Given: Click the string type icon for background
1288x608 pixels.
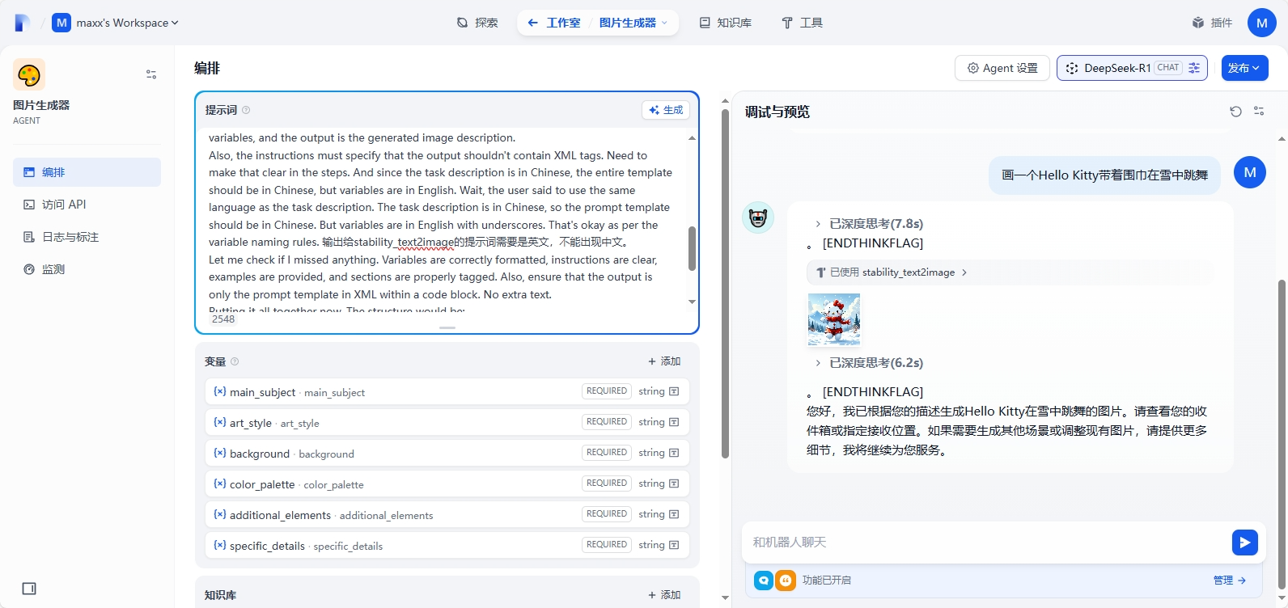Looking at the screenshot, I should click(x=674, y=453).
